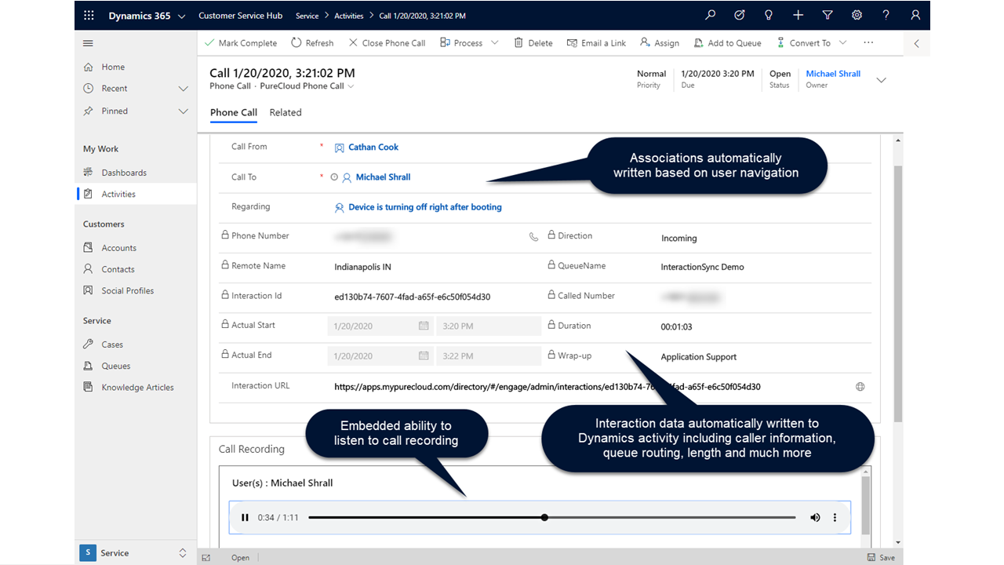Open the lightbulb assistant icon
This screenshot has width=1004, height=565.
[x=769, y=15]
